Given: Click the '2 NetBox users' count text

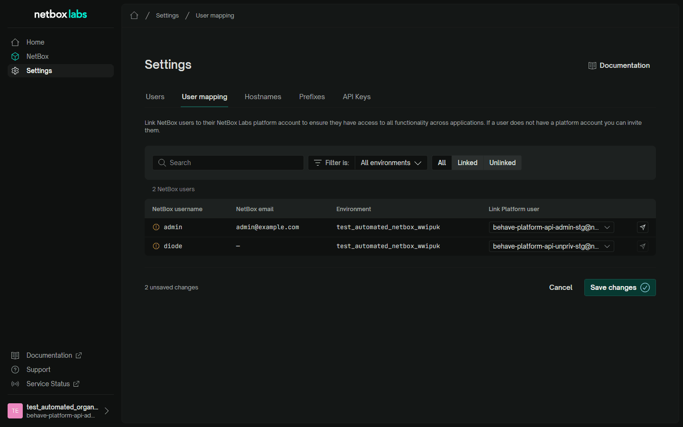Looking at the screenshot, I should 174,189.
